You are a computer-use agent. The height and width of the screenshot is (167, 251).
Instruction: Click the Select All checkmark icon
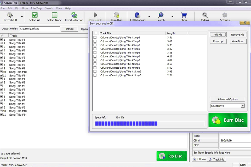point(35,15)
